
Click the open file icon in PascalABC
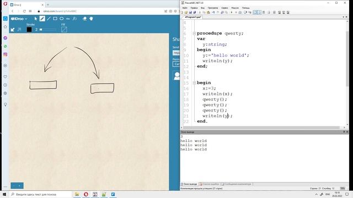(x=186, y=12)
